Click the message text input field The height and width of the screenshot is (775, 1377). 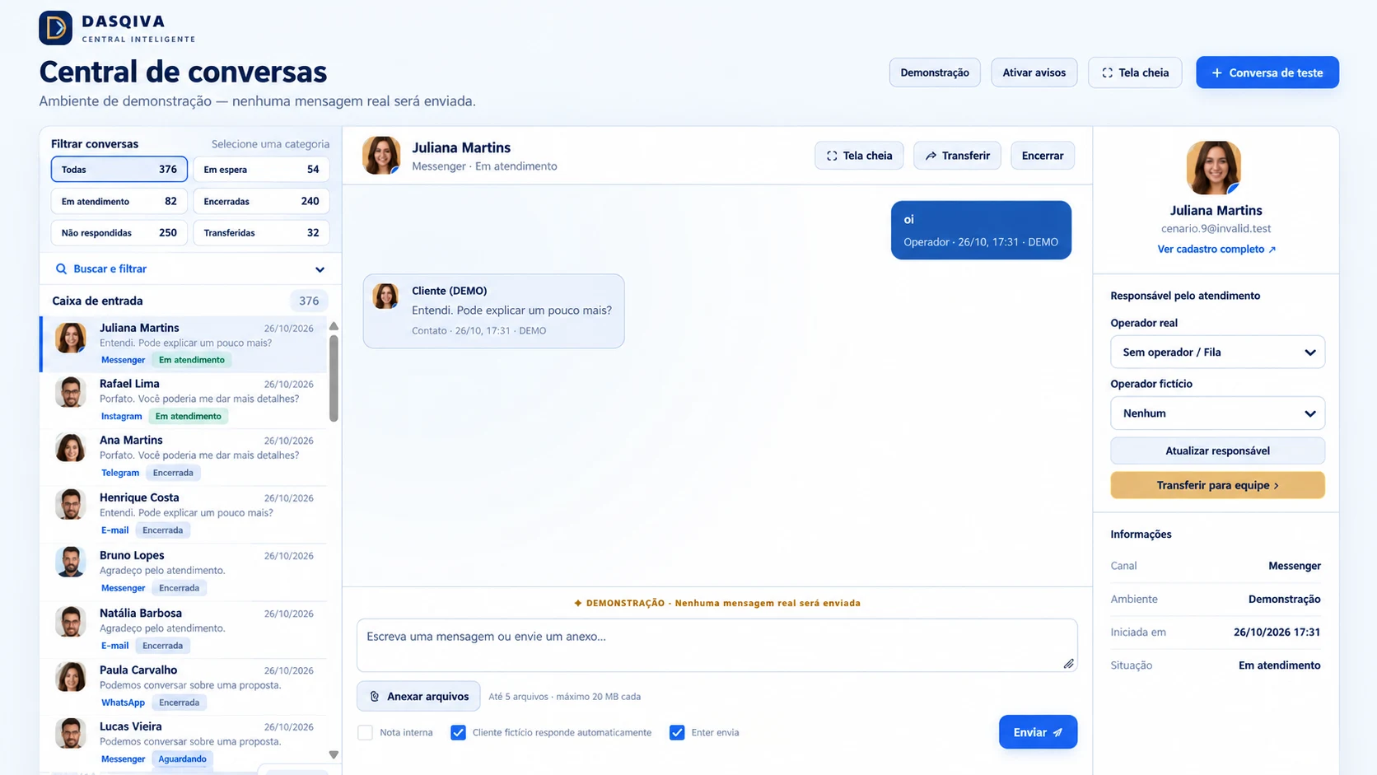pos(717,645)
